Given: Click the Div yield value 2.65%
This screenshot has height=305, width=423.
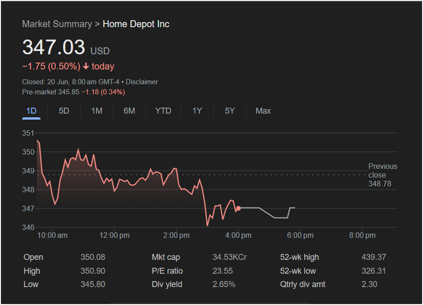Looking at the screenshot, I should click(x=224, y=284).
